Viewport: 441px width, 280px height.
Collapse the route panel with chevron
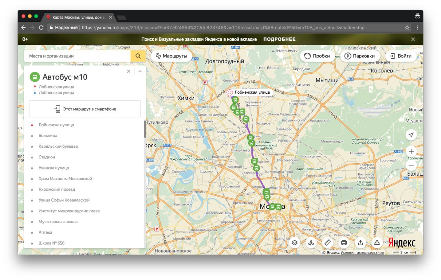pos(140,71)
